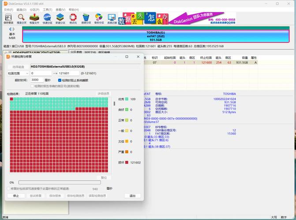Screen dimensions: 296x220
Task: Click the first red block in the scan grid
Action: tap(11, 99)
